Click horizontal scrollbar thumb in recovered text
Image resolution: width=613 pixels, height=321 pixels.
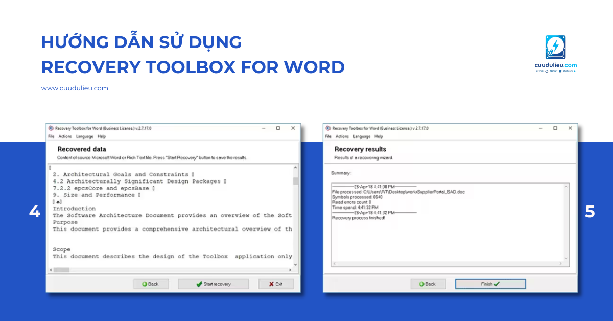[x=60, y=270]
